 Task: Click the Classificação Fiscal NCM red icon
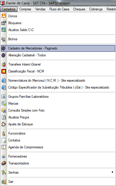click(4, 71)
